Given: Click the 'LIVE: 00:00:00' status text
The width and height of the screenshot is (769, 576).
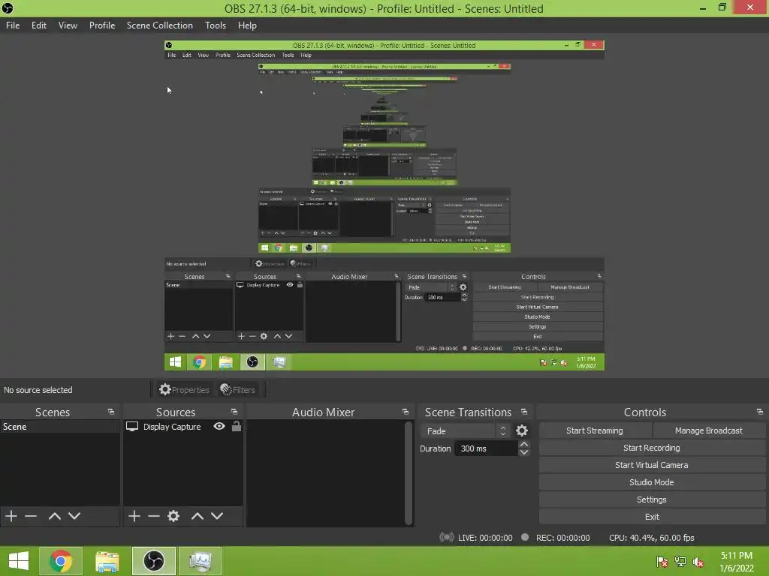Looking at the screenshot, I should (485, 537).
